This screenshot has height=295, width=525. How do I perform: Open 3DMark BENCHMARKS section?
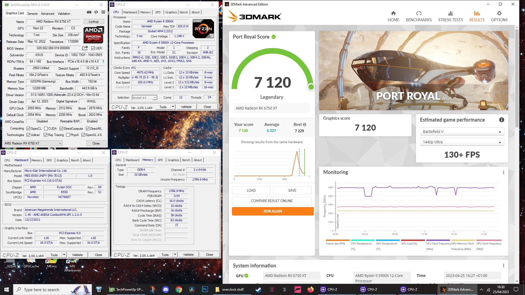[419, 16]
